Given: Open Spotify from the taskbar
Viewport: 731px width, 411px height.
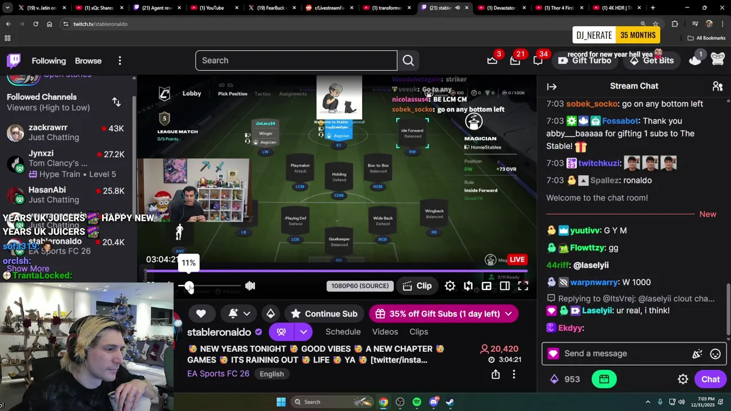Looking at the screenshot, I should click(x=417, y=402).
